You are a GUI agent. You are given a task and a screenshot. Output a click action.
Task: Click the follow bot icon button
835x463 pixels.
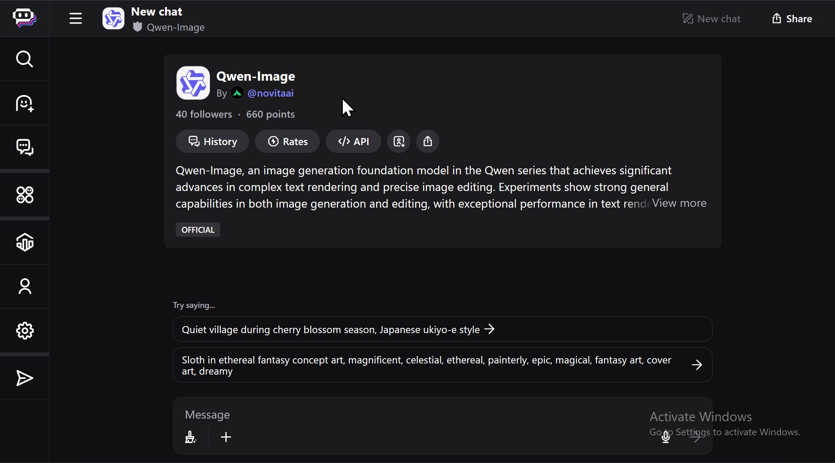click(399, 141)
